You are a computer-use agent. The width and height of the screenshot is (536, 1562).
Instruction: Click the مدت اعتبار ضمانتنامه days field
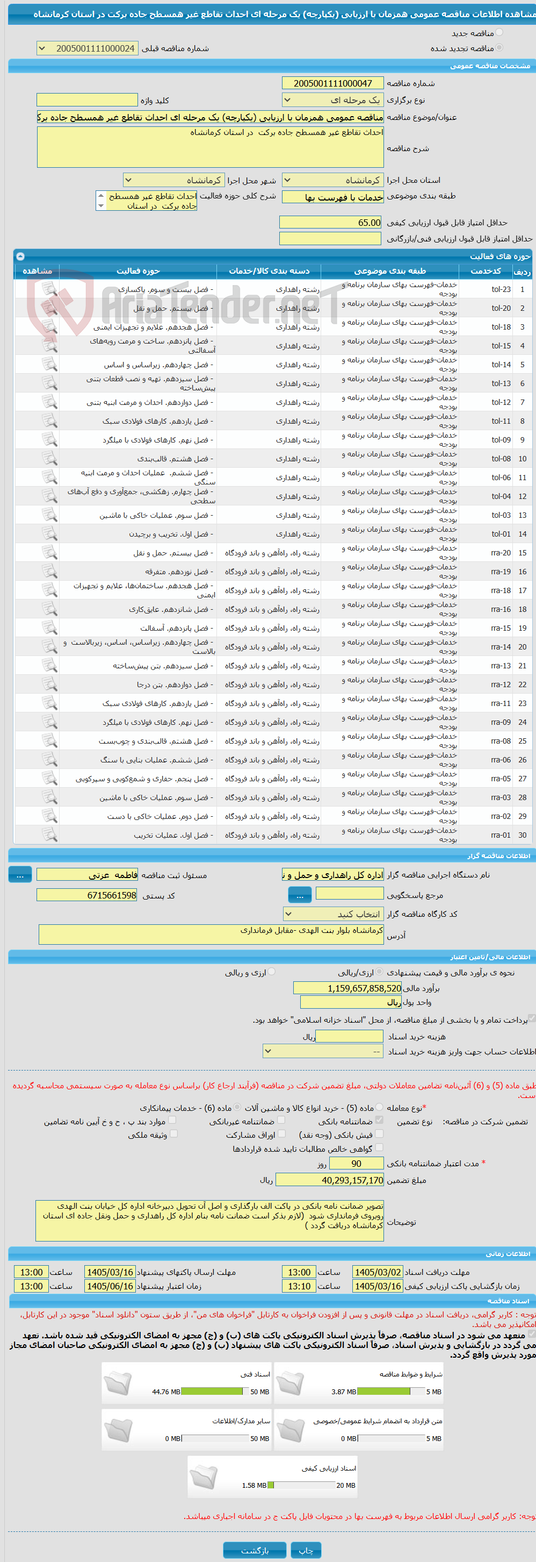coord(356,1164)
